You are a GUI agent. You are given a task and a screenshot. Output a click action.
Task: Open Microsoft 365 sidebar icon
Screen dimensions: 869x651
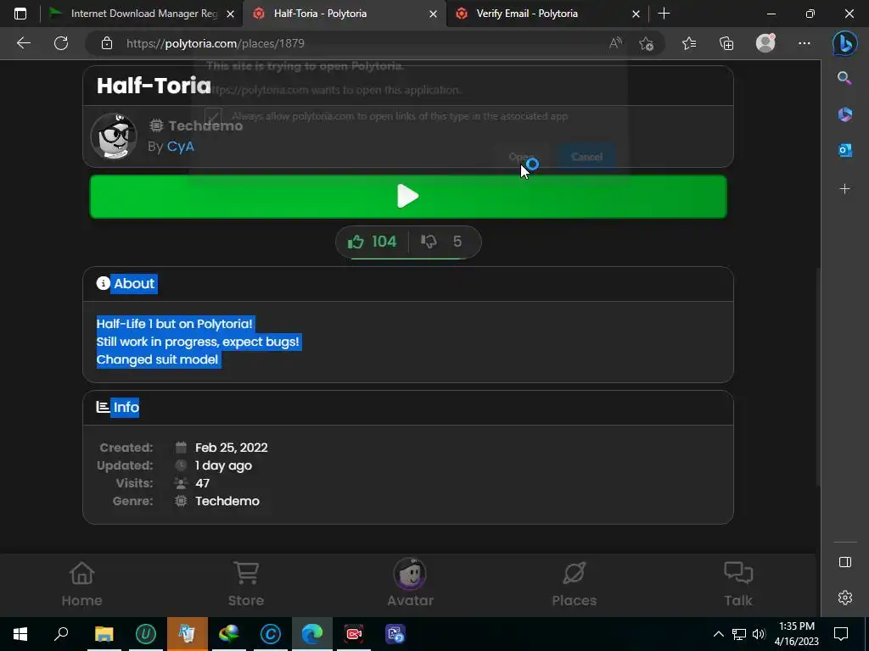coord(844,114)
